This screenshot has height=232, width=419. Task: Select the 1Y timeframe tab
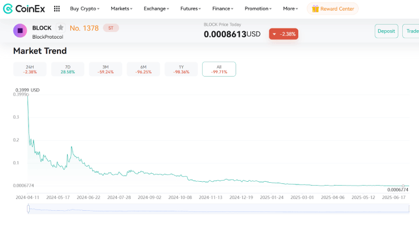[181, 69]
